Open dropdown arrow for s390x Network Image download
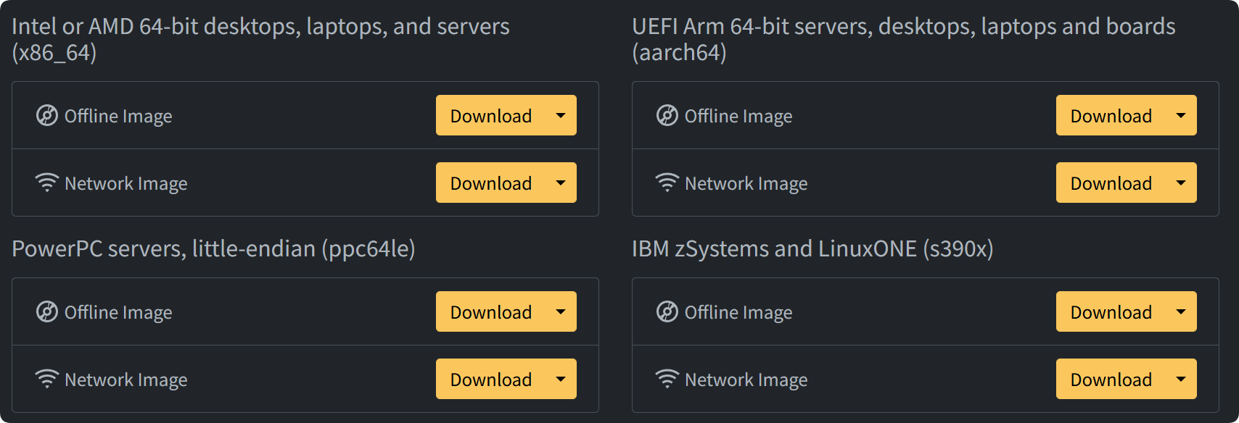 [x=1181, y=379]
